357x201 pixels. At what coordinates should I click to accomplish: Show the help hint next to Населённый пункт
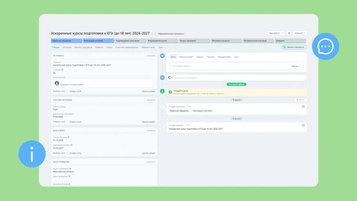(x=69, y=184)
